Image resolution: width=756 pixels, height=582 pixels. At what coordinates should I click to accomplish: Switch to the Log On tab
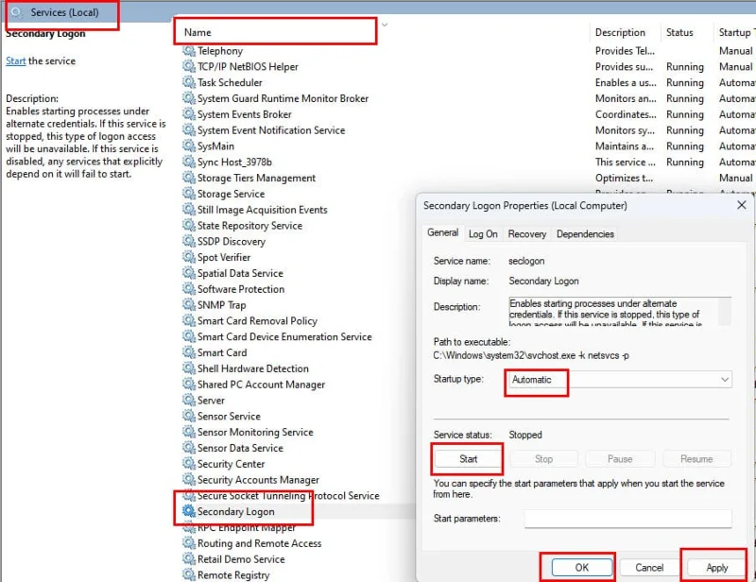click(x=486, y=233)
